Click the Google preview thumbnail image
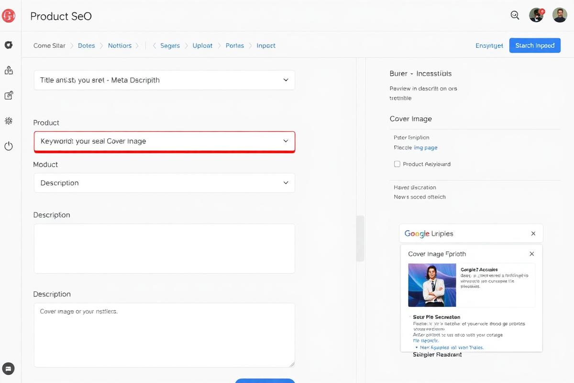574x383 pixels. [432, 284]
